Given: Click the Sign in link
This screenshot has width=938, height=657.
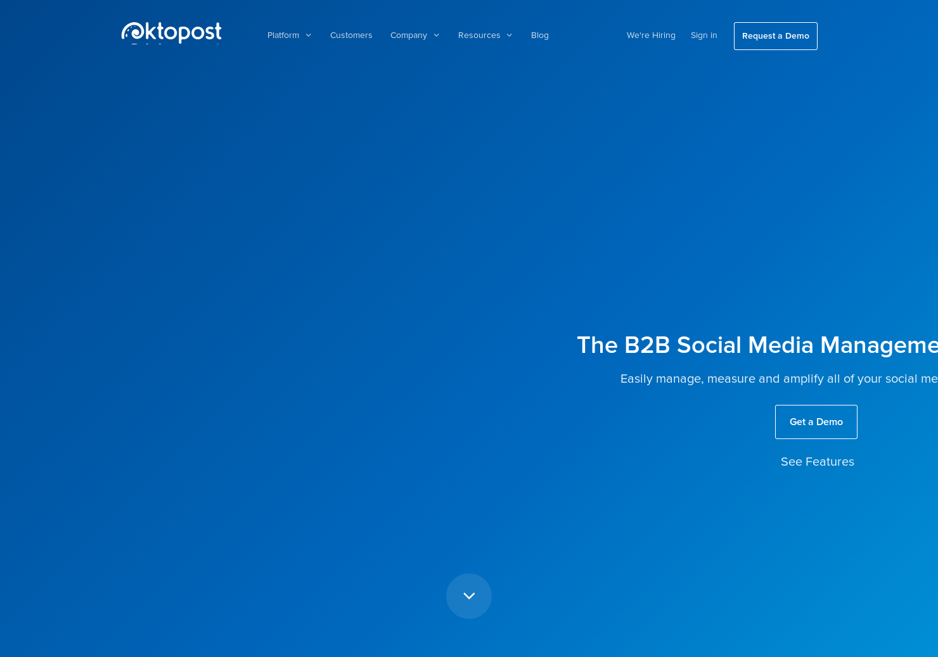Looking at the screenshot, I should coord(704,35).
